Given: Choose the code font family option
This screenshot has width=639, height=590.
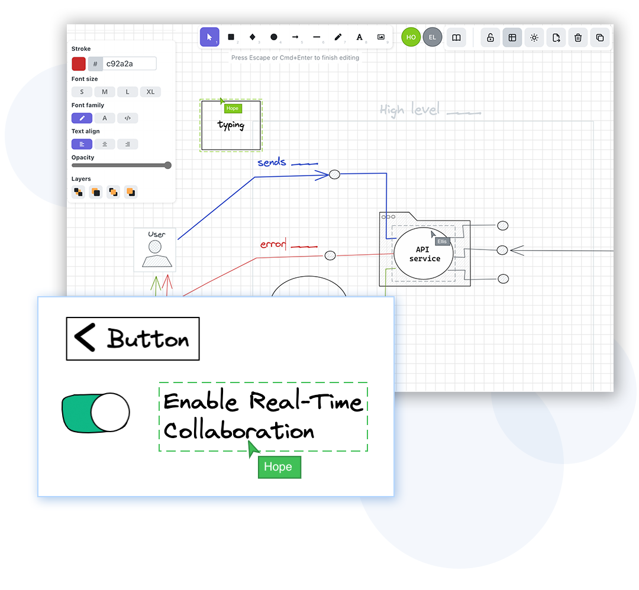Looking at the screenshot, I should [127, 118].
